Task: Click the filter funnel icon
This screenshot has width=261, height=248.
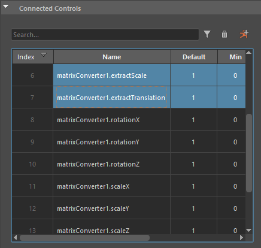Action: click(207, 34)
